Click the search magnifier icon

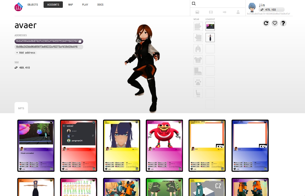click(194, 4)
